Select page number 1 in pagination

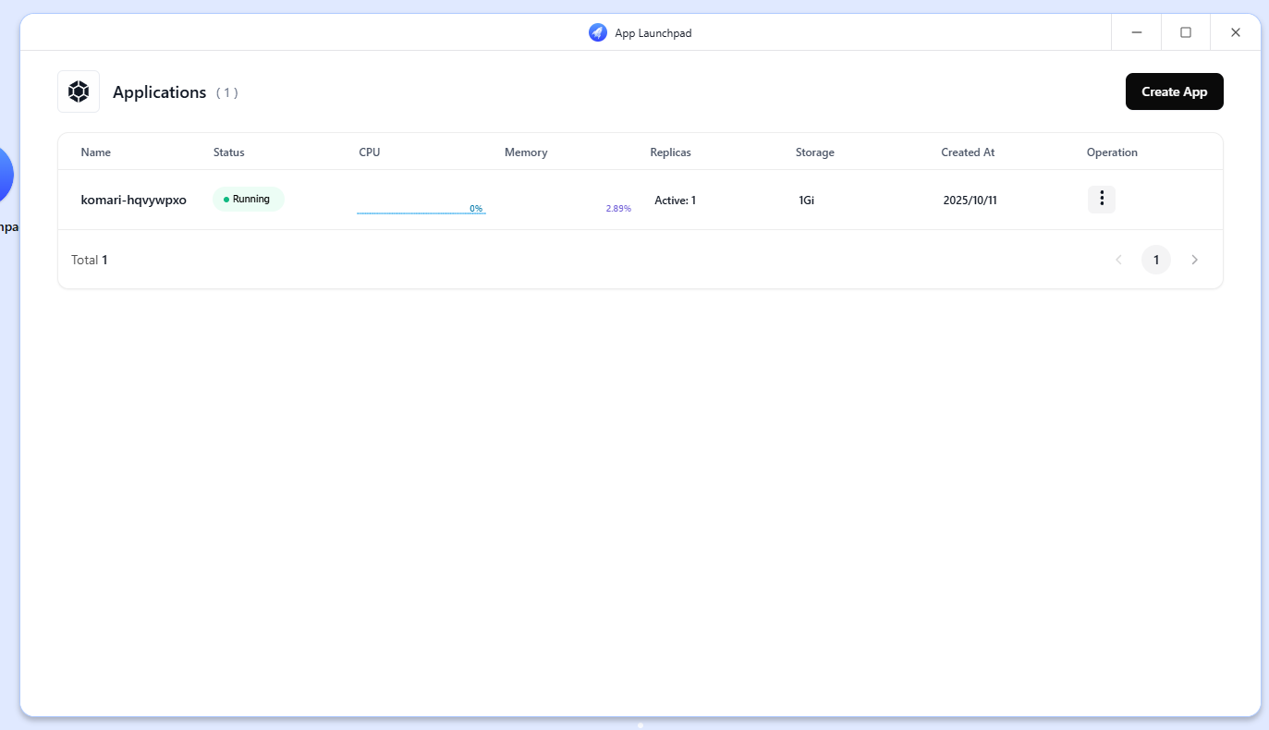pos(1156,260)
